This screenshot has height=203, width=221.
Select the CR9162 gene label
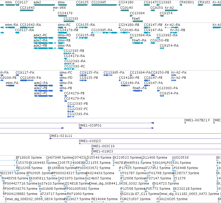(204, 2)
